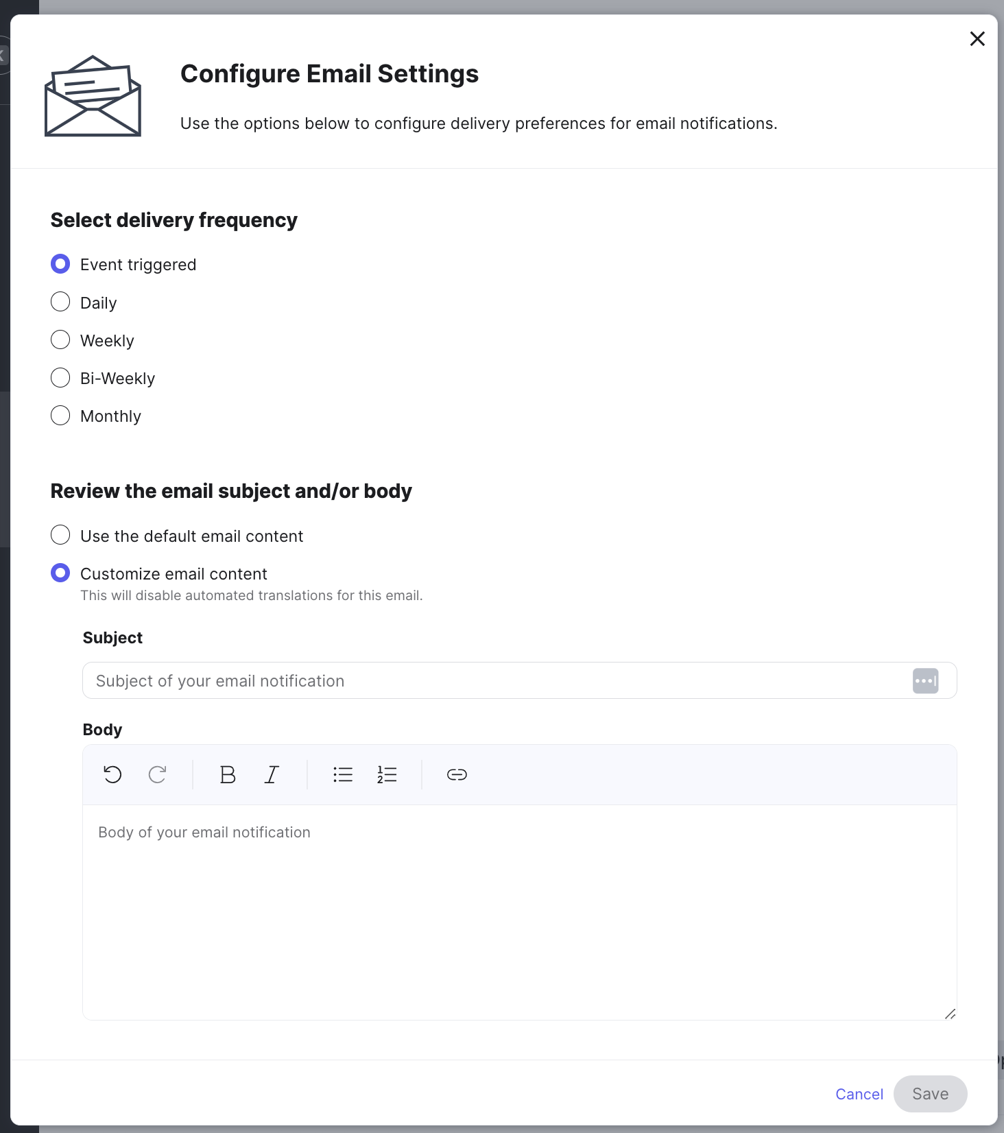Viewport: 1004px width, 1133px height.
Task: Open the variables menu in the Subject field
Action: coord(925,680)
